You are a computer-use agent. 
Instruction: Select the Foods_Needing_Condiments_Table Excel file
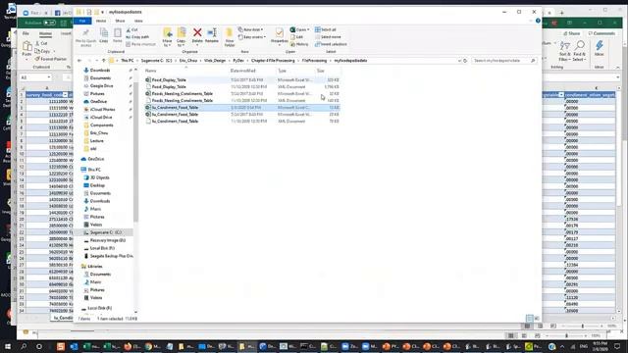click(x=242, y=94)
